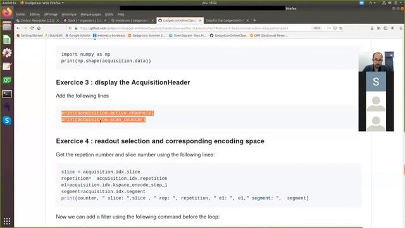Open the Downloads panel
This screenshot has height=228, width=405.
coord(372,28)
